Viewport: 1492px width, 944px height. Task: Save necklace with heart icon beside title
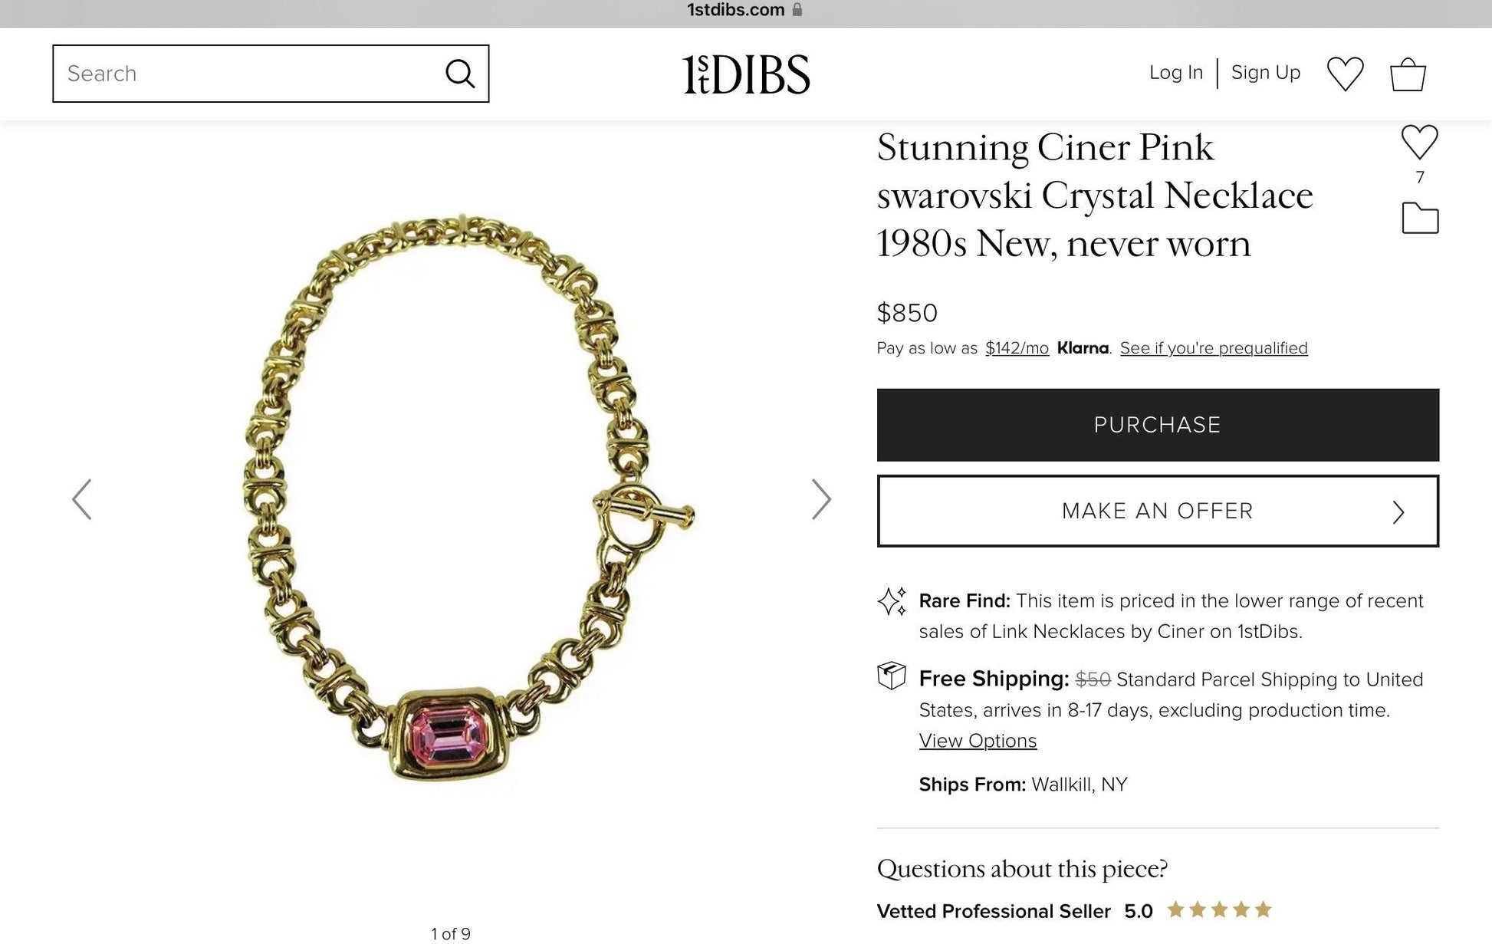1419,142
